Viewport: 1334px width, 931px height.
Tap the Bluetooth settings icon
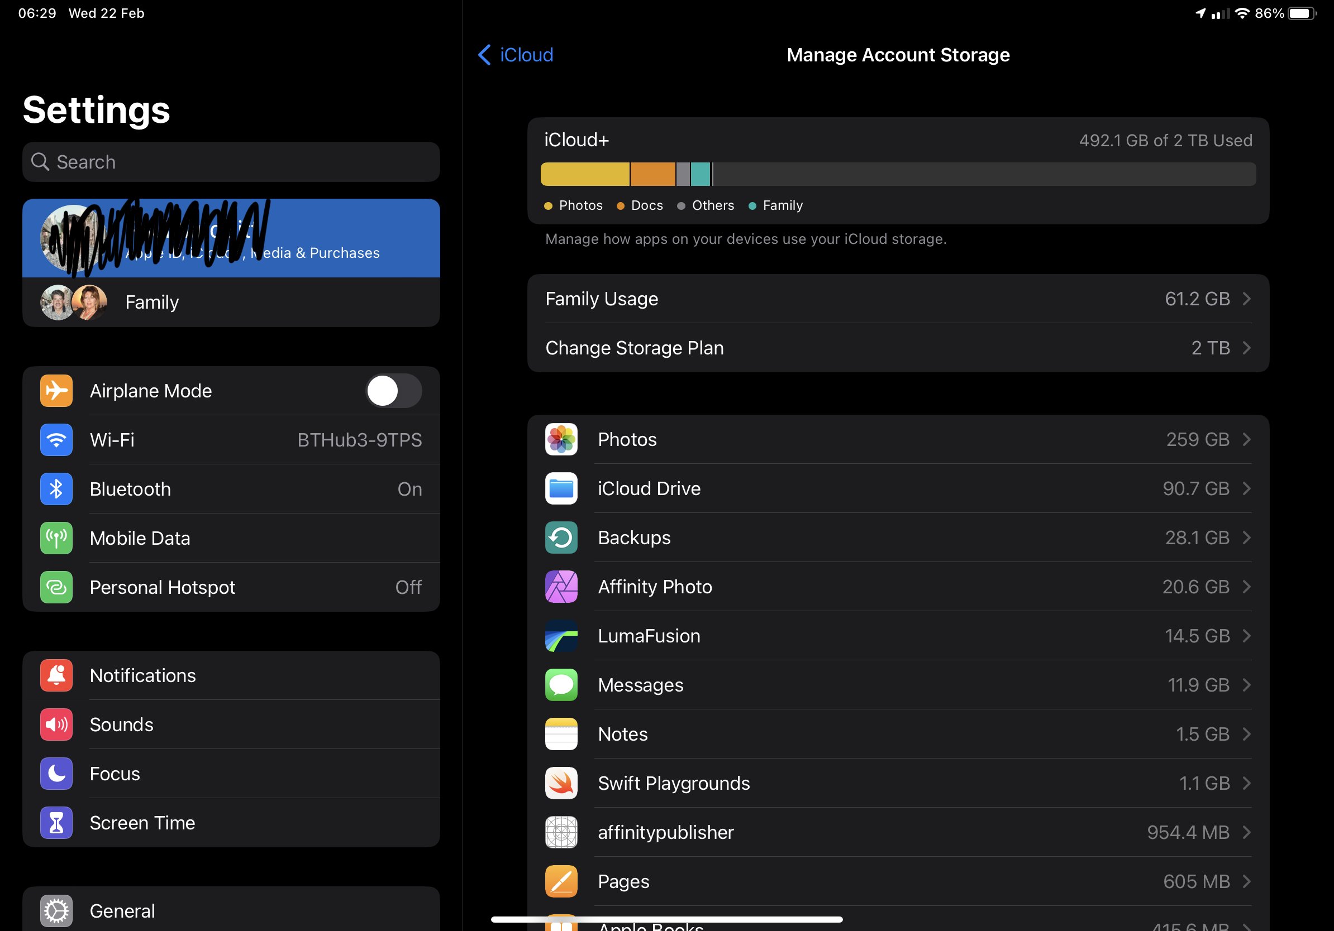56,489
